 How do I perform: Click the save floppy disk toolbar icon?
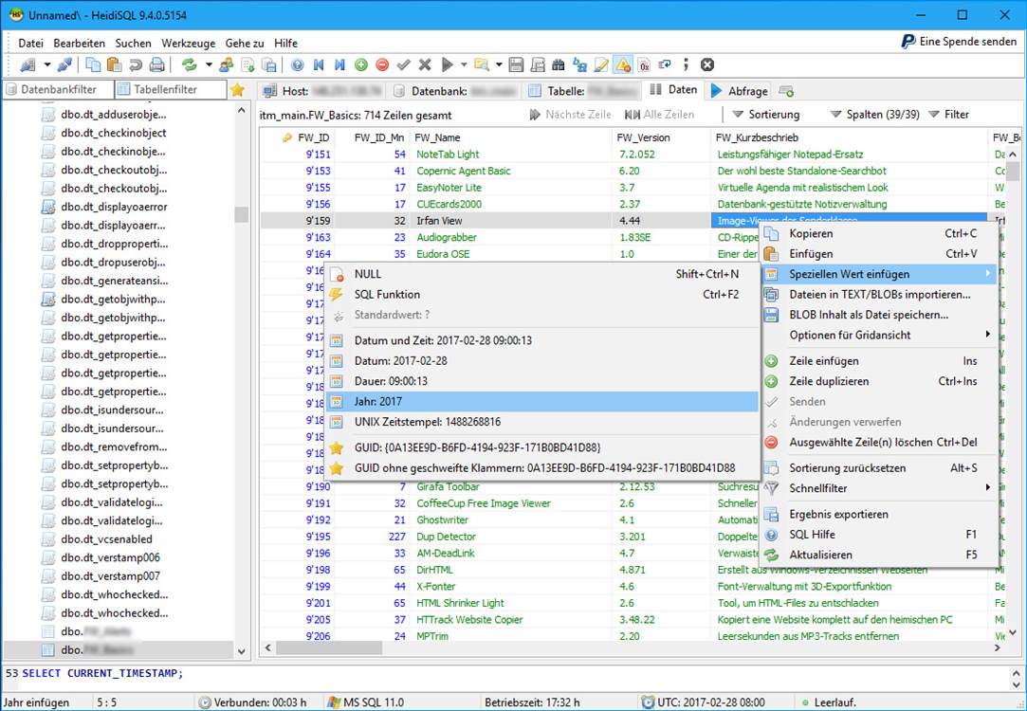point(516,64)
